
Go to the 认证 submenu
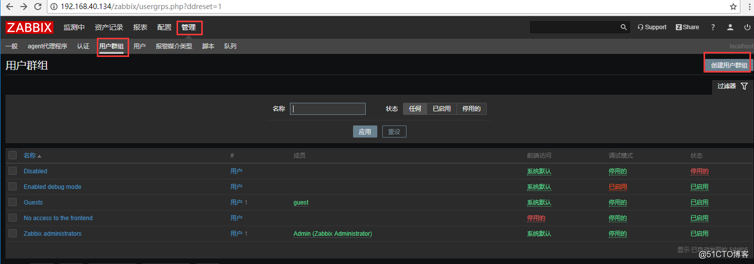pos(83,46)
